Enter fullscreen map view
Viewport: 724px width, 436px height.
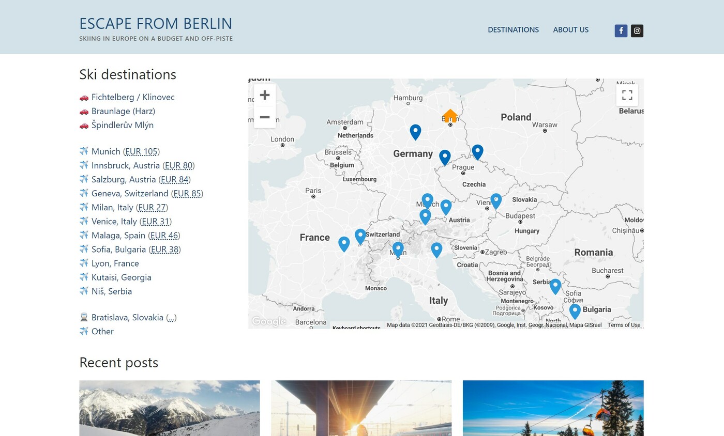click(x=627, y=95)
